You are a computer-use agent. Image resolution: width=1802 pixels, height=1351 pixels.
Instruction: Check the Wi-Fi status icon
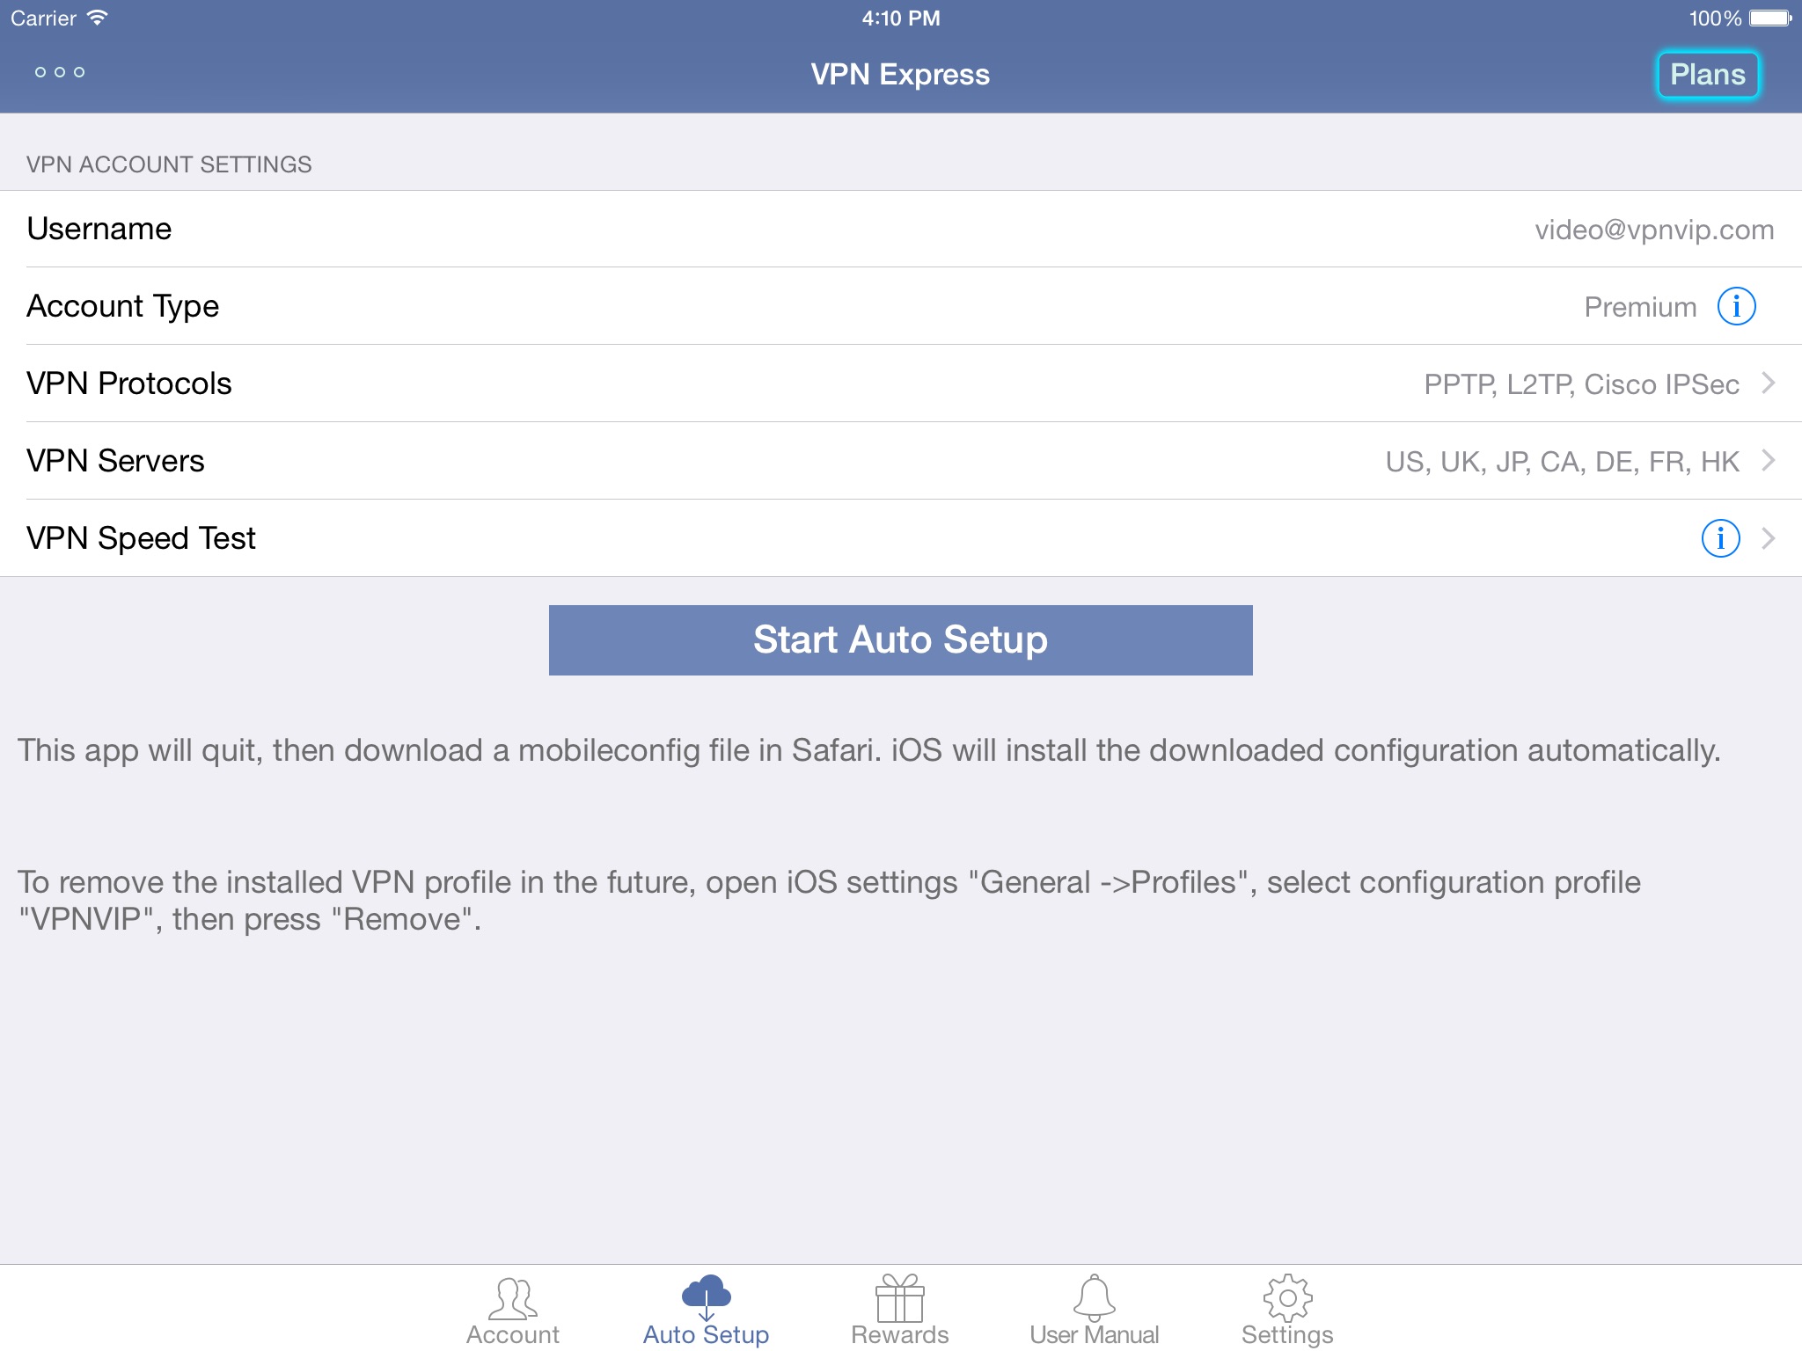coord(98,18)
